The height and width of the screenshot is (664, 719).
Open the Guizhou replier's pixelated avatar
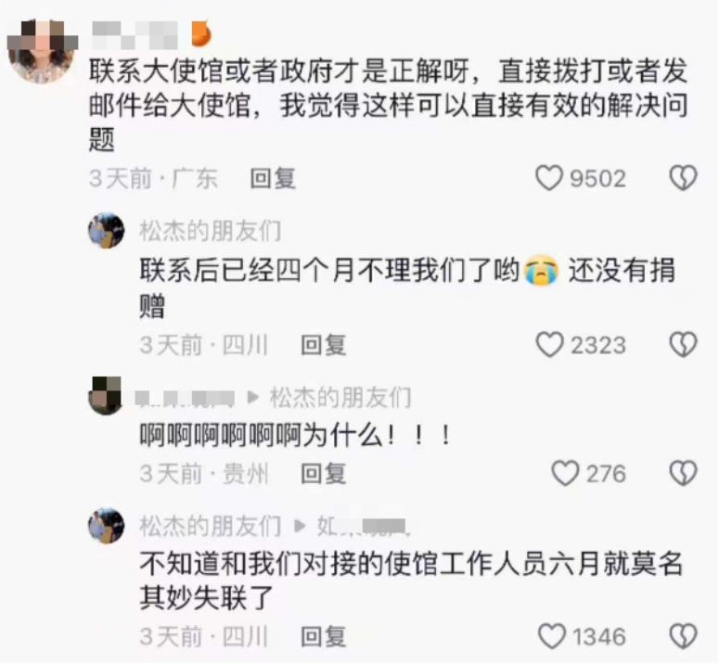coord(107,396)
